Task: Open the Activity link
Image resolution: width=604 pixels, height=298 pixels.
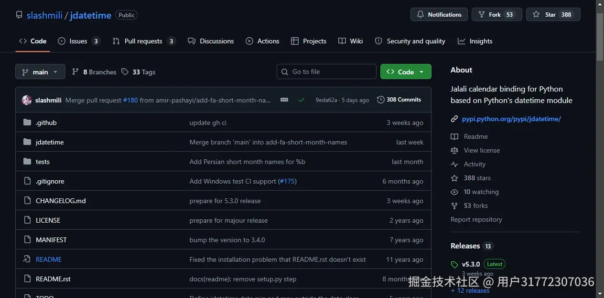Action: pos(475,164)
